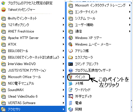The width and height of the screenshot is (133, 112).
Task: Expand submenu arrow for BIGLOBEツール
Action: 64,51
